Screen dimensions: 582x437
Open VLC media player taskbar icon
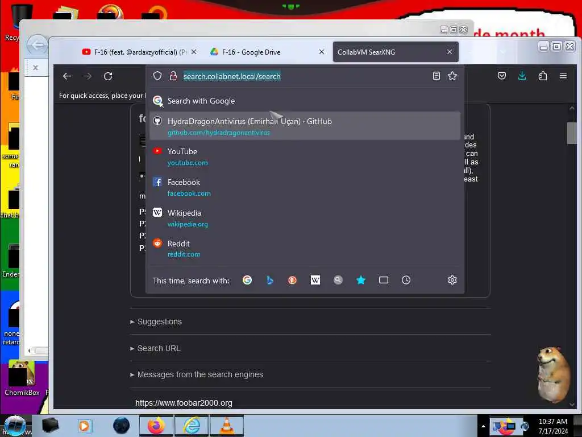pyautogui.click(x=227, y=426)
